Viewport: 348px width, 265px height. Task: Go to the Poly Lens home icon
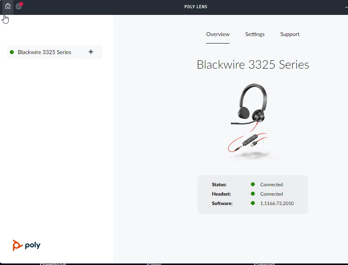8,6
